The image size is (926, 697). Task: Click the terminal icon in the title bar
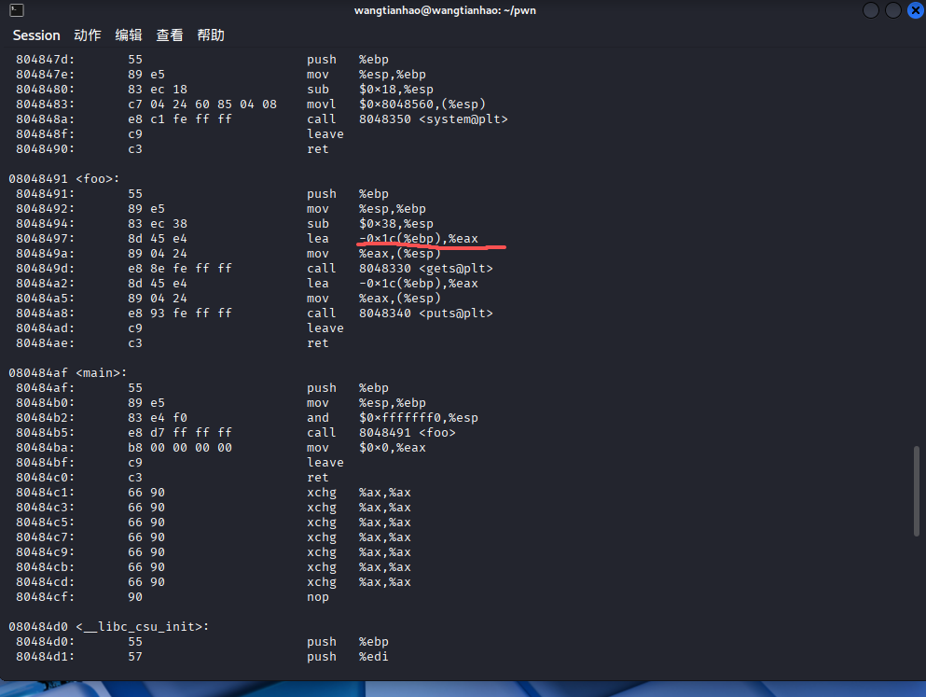[x=17, y=10]
